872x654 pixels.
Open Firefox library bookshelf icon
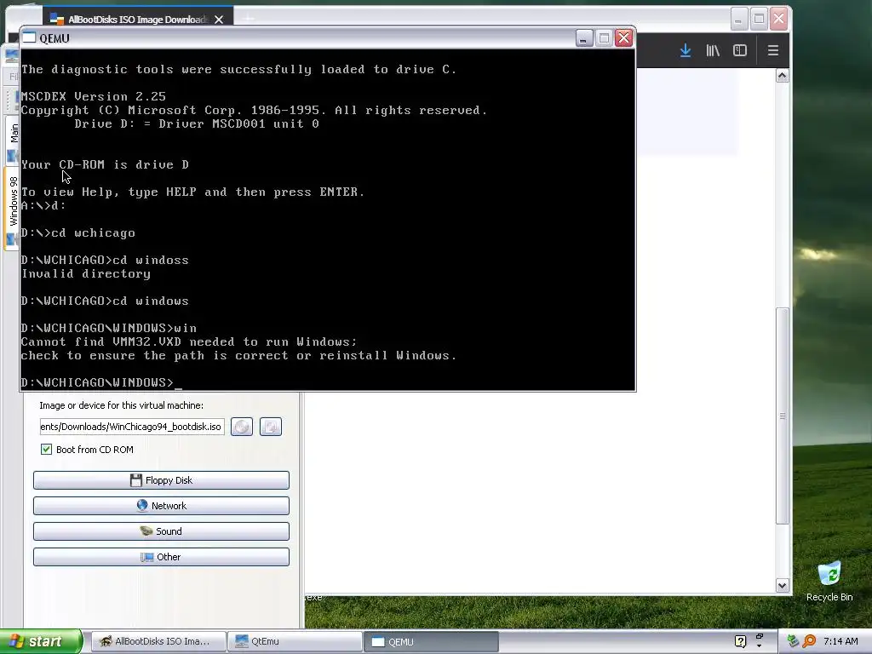click(x=713, y=50)
